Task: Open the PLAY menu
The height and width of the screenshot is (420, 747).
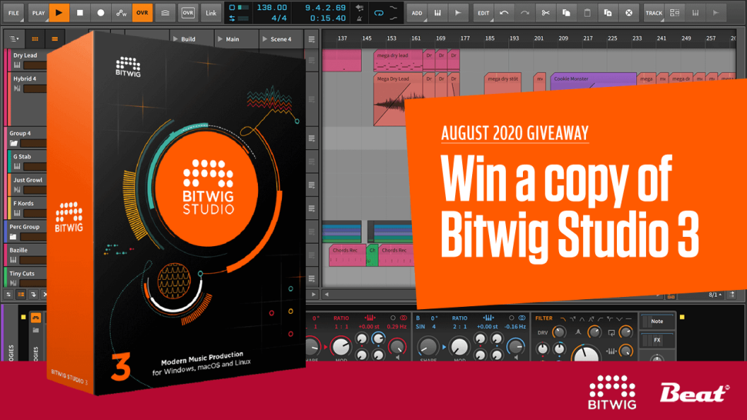Action: click(x=38, y=13)
